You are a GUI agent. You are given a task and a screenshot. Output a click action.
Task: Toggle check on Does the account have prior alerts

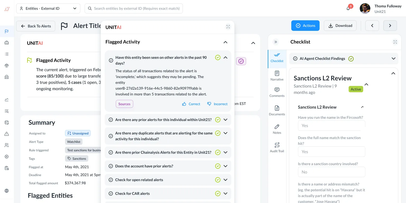218,166
